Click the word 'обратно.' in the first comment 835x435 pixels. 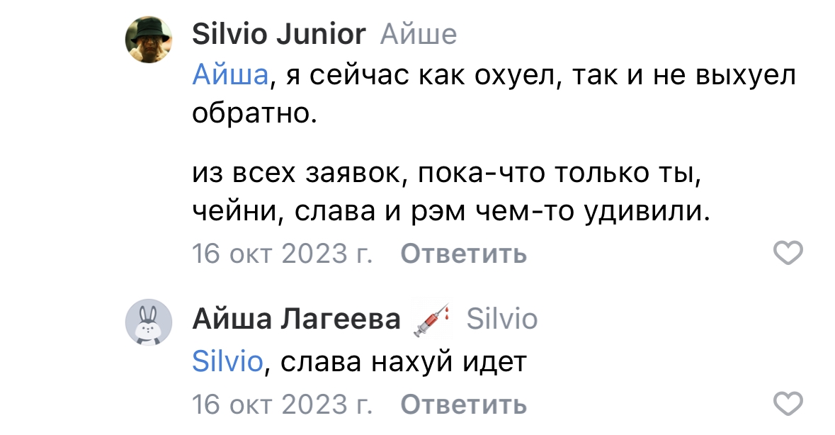coord(254,113)
